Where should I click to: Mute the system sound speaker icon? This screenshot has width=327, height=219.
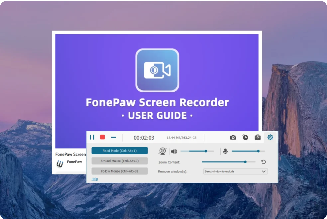click(x=174, y=151)
